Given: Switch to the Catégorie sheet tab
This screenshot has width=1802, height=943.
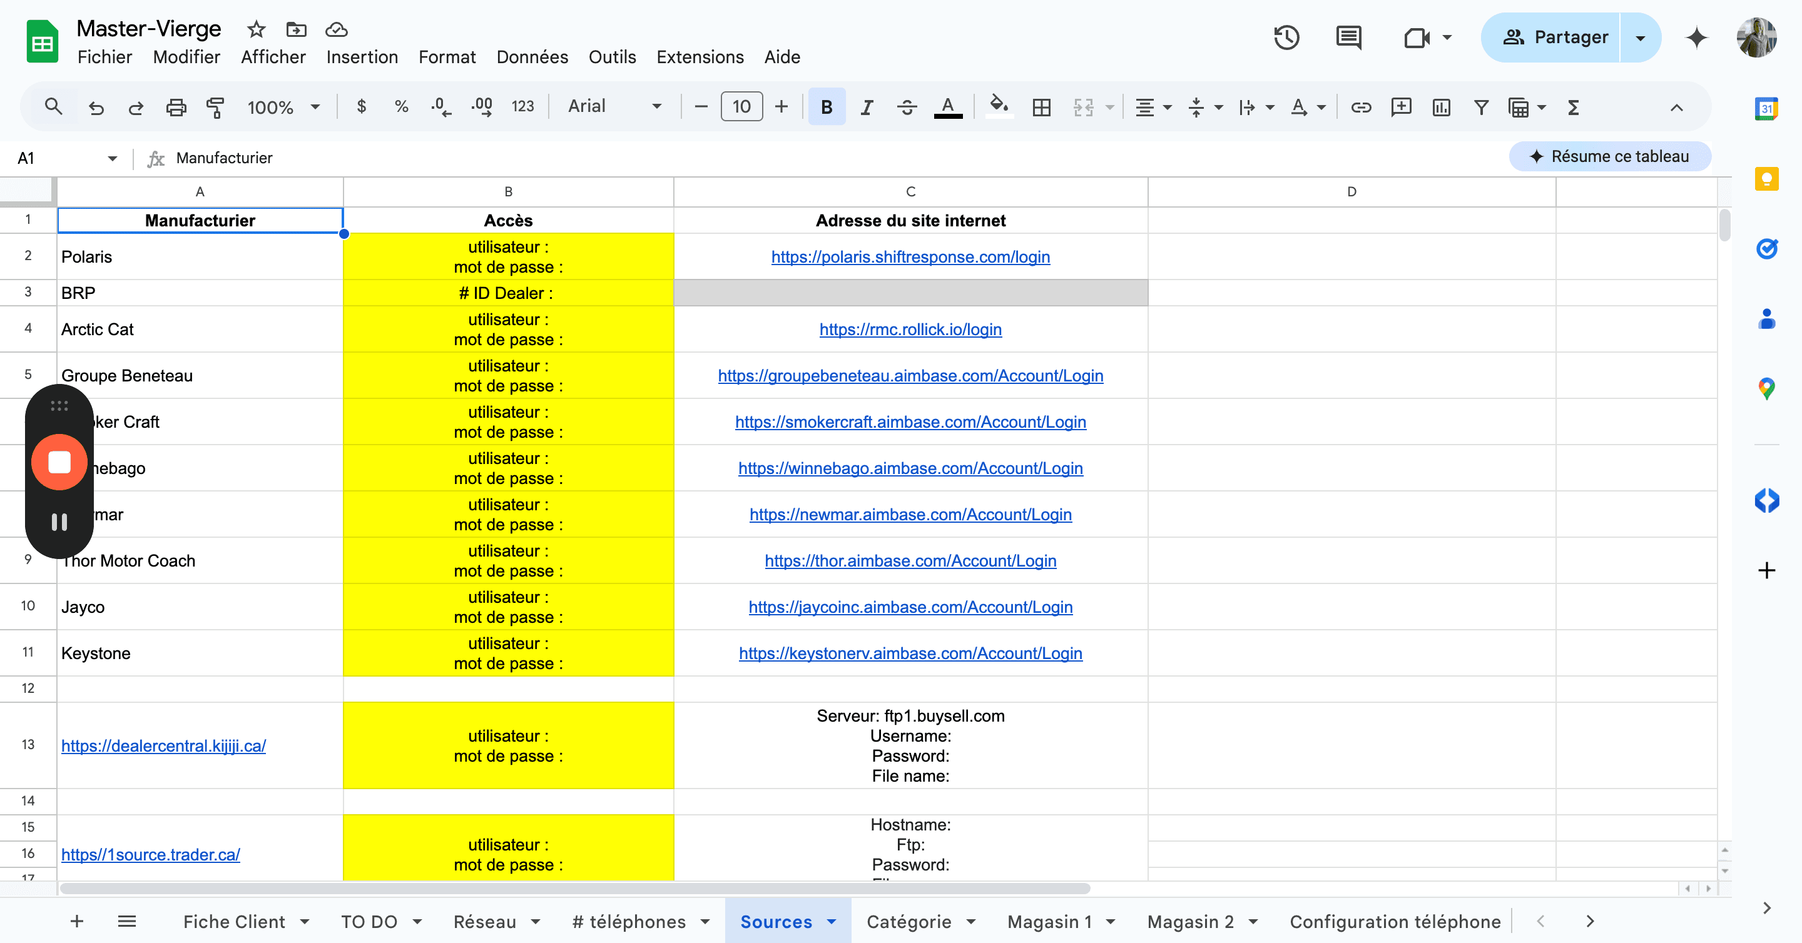Looking at the screenshot, I should tap(909, 921).
